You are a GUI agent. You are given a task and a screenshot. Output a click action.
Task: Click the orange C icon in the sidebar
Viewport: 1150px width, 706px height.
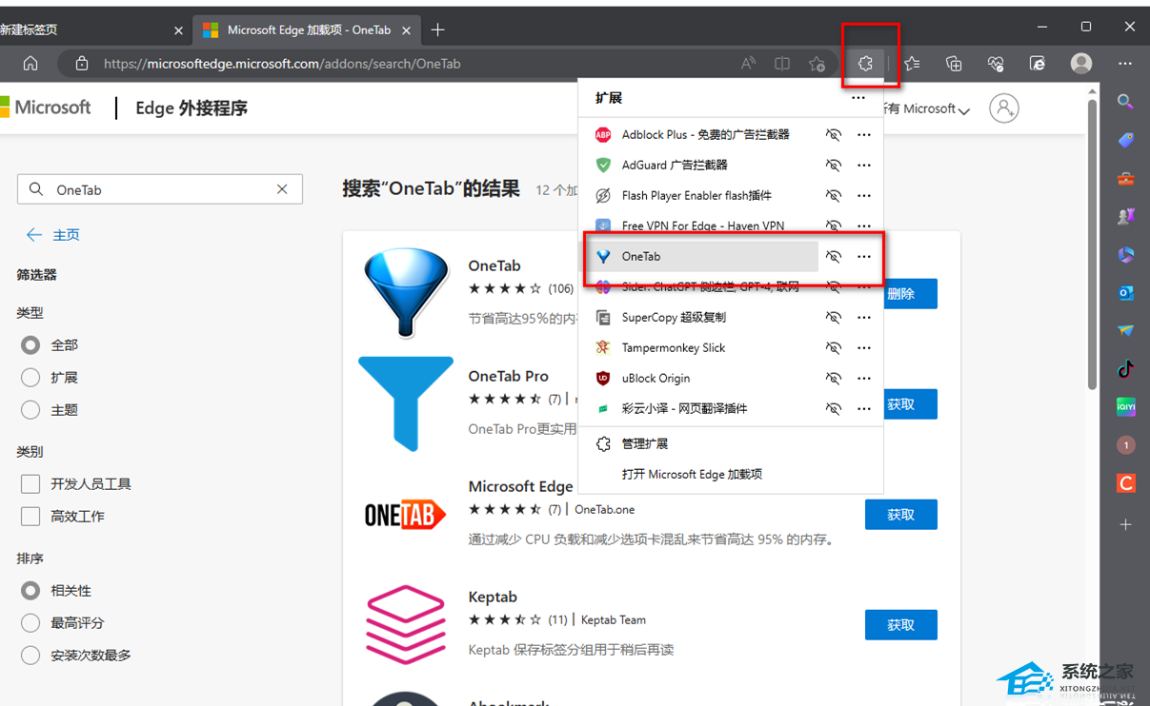(x=1125, y=483)
